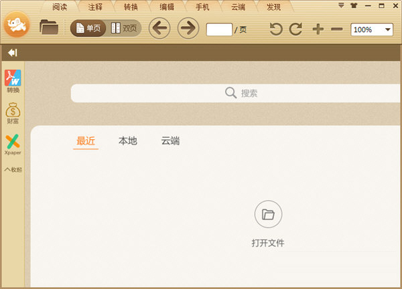Switch to the 云端 file list tab
Screen dimensions: 402x289
tap(170, 141)
